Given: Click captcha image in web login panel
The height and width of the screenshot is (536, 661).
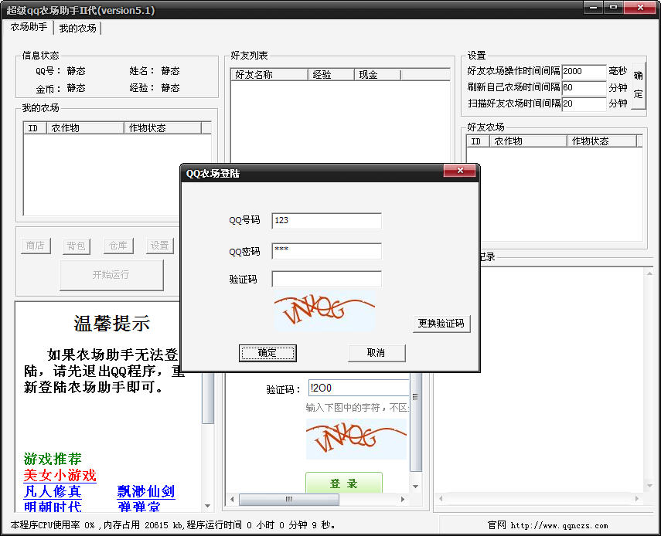Looking at the screenshot, I should coord(356,439).
